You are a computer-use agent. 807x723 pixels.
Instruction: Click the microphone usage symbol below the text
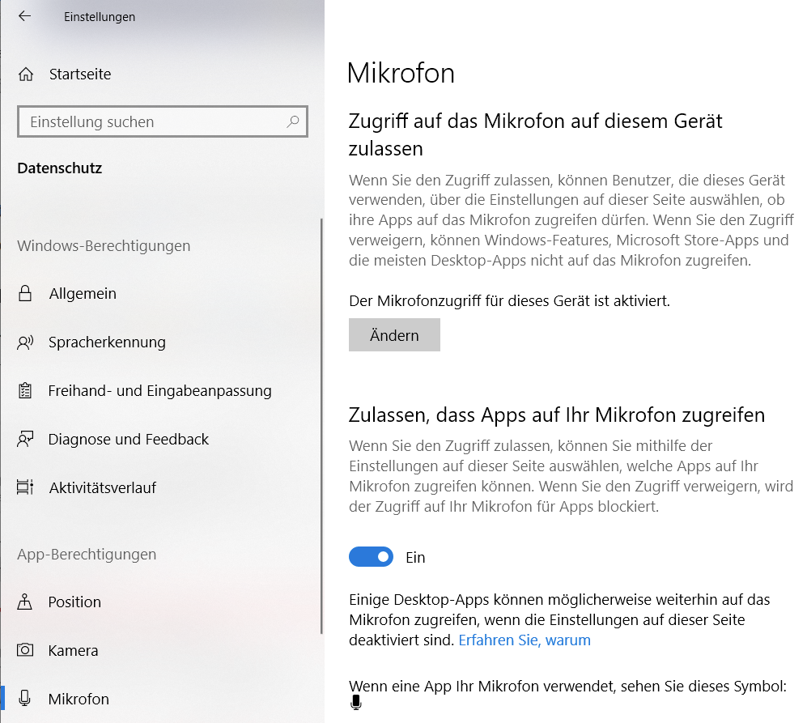355,702
